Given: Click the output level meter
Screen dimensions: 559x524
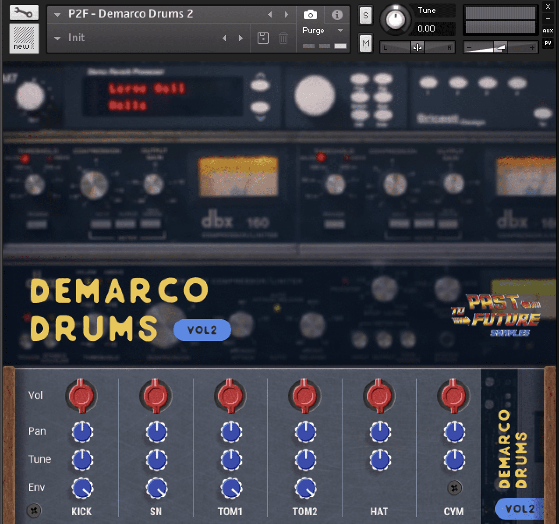Looking at the screenshot, I should [500, 21].
